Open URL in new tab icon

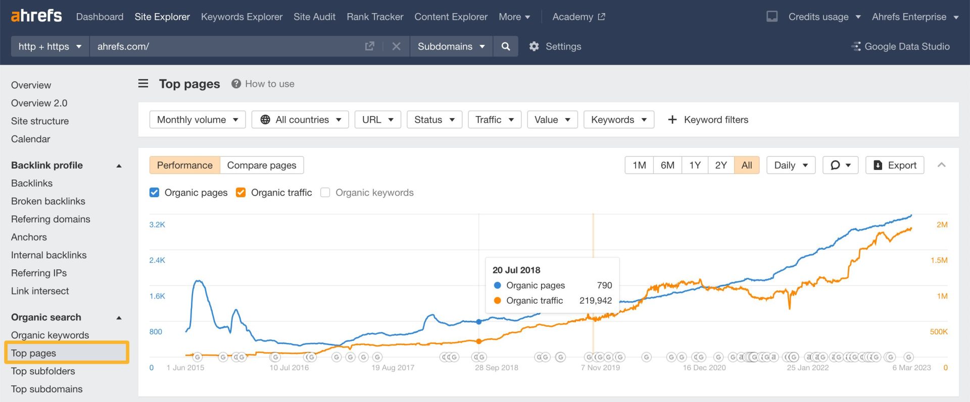(369, 46)
